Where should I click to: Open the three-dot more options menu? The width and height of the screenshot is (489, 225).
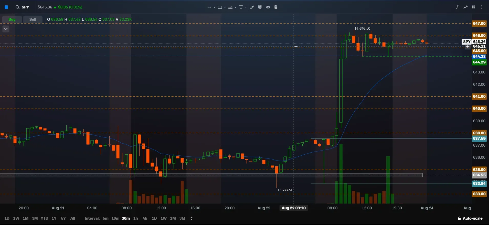(x=482, y=7)
